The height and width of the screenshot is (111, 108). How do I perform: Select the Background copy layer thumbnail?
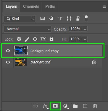point(21,51)
